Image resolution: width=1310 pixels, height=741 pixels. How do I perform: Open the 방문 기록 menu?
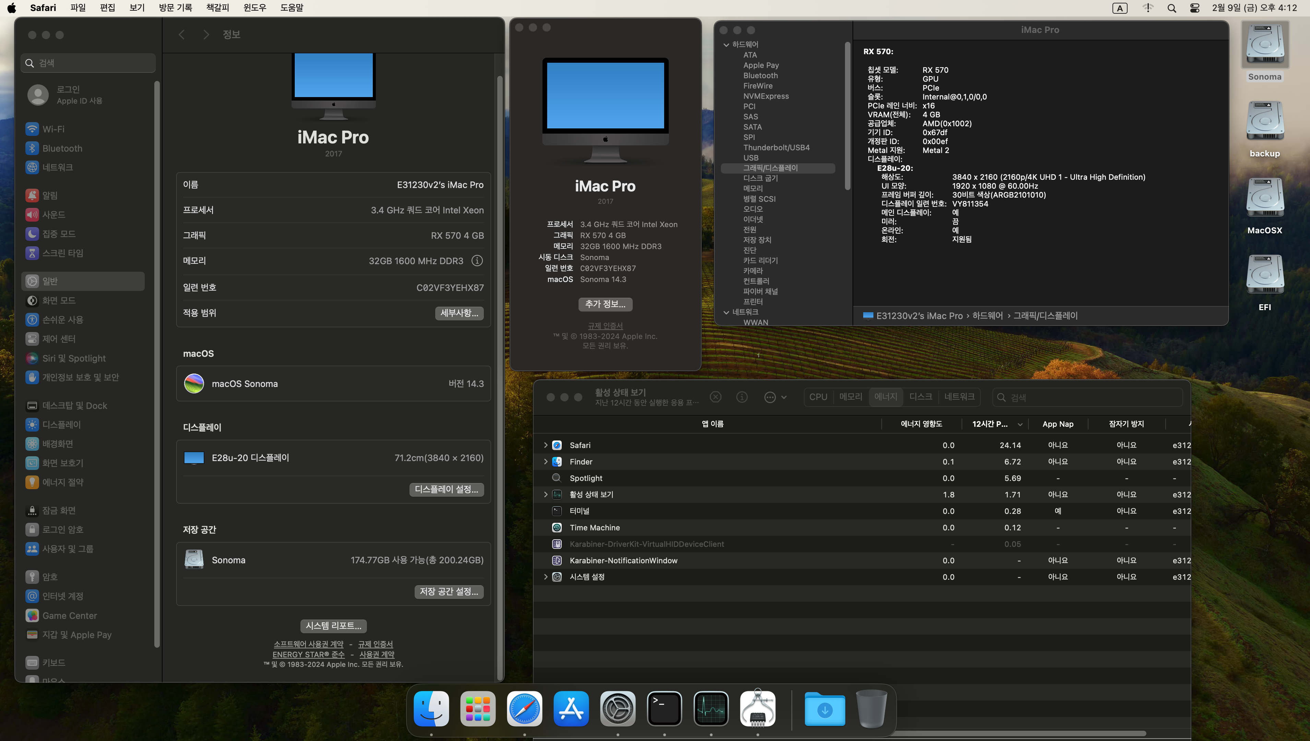pos(176,8)
